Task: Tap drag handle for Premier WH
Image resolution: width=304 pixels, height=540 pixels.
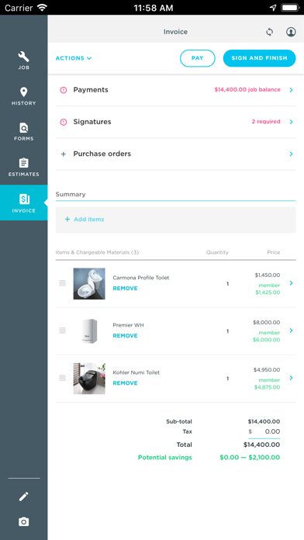Action: pyautogui.click(x=62, y=331)
